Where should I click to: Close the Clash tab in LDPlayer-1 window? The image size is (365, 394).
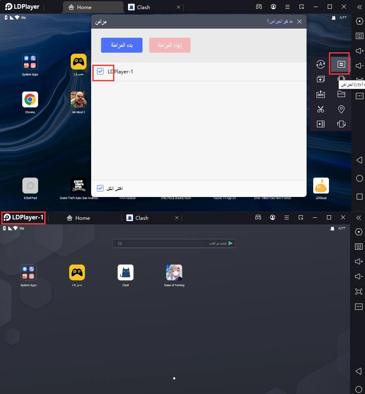click(177, 218)
